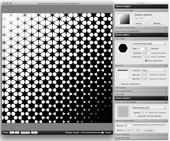This screenshot has width=170, height=141.
Task: Open the Alternating grid pattern dropdown
Action: 149,108
